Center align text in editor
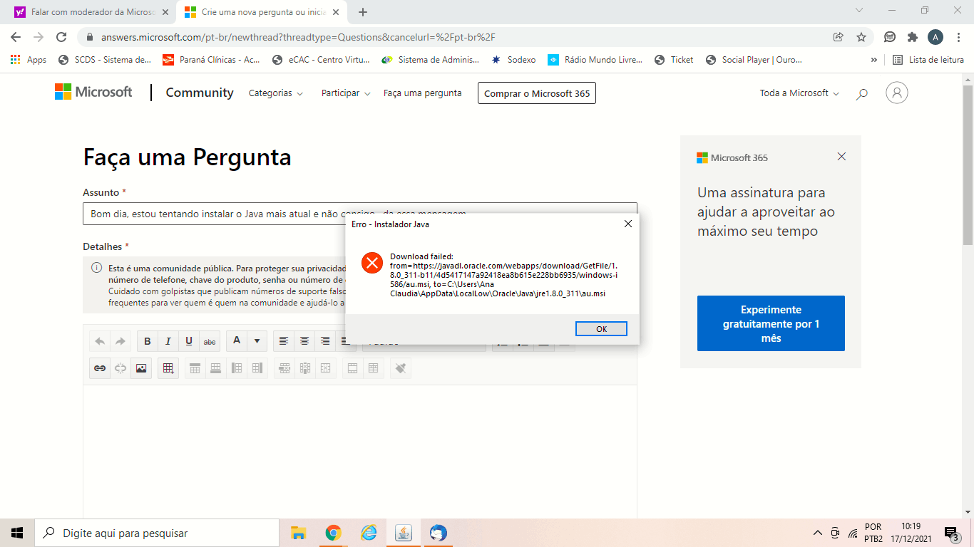 [304, 341]
